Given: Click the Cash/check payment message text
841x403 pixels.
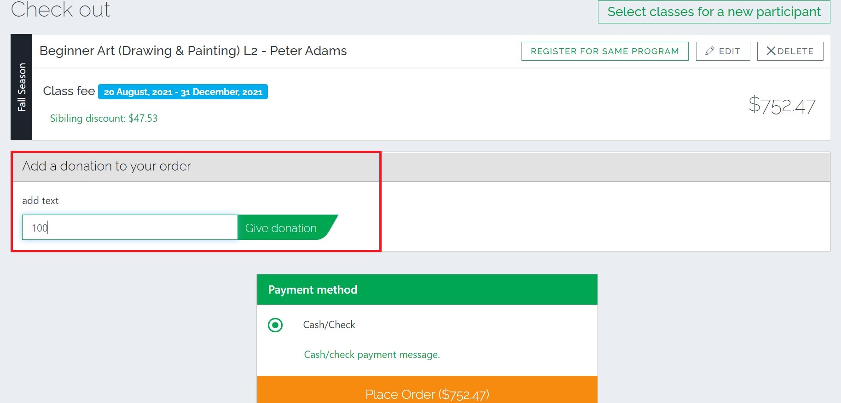Looking at the screenshot, I should [x=372, y=355].
